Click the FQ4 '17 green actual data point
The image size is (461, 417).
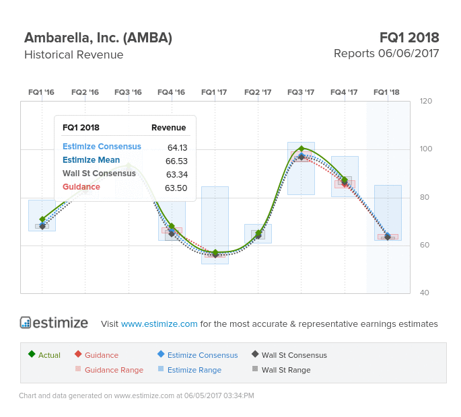click(345, 180)
